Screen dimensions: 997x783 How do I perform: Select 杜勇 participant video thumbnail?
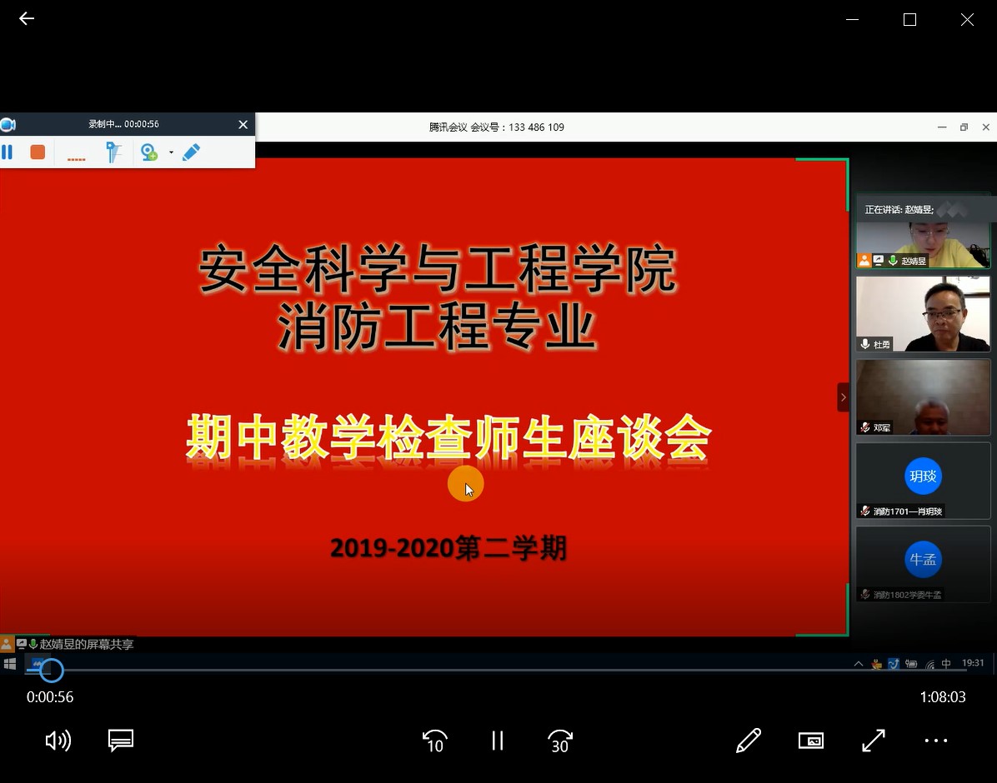[x=923, y=314]
